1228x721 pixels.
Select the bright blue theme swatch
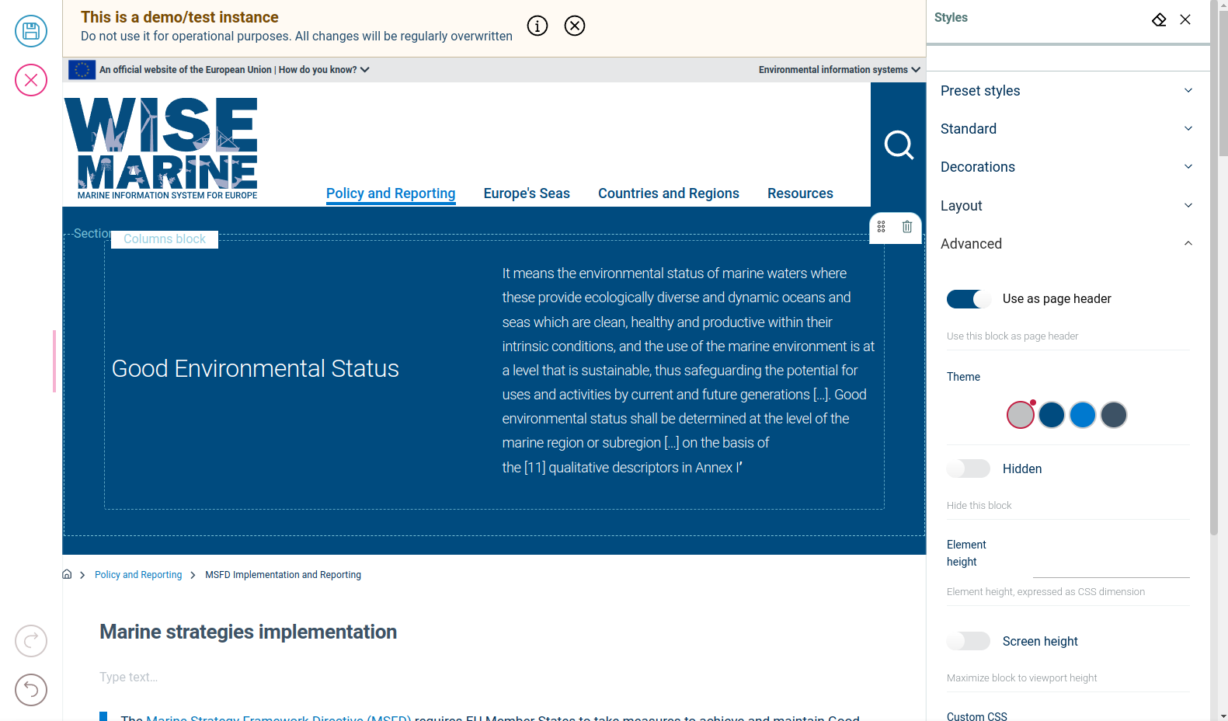[1083, 415]
